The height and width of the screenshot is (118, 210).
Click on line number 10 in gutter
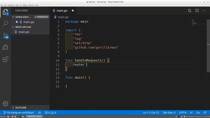coord(58,60)
